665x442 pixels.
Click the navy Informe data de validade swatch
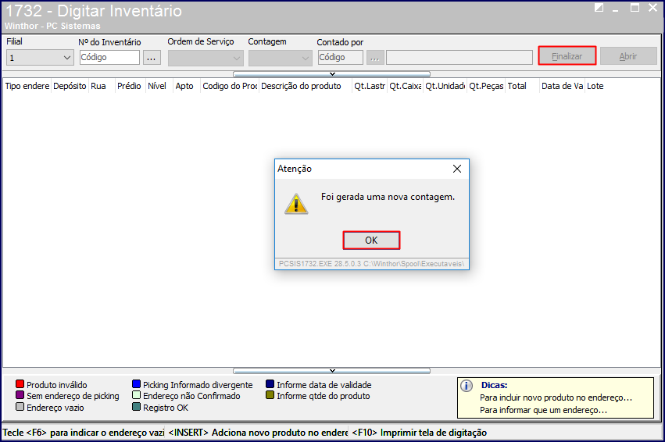(270, 384)
